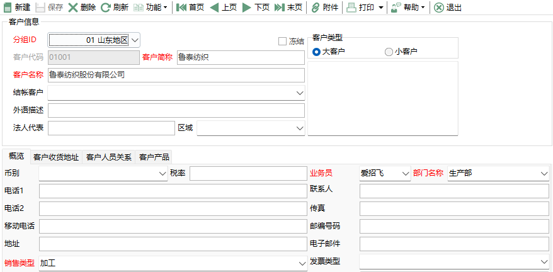
Task: Click the 客户名称 input field
Action: (176, 75)
